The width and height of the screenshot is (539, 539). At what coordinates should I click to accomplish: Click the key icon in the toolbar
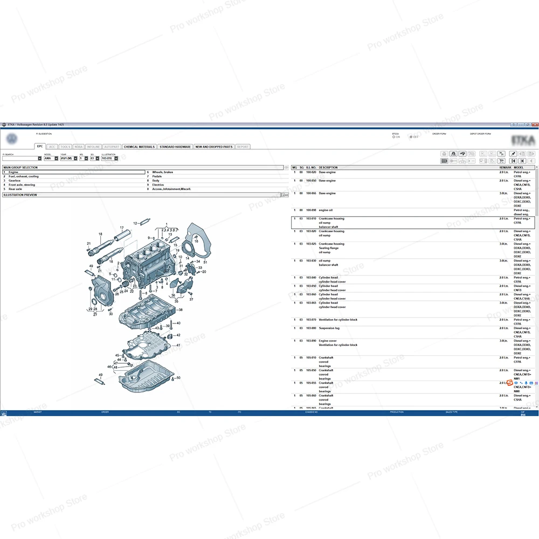453,161
